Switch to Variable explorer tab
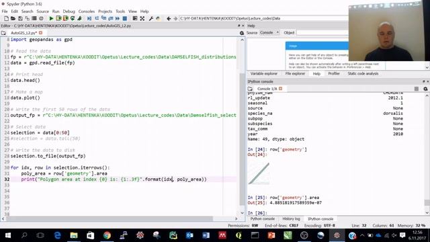The height and width of the screenshot is (242, 430). (x=264, y=73)
